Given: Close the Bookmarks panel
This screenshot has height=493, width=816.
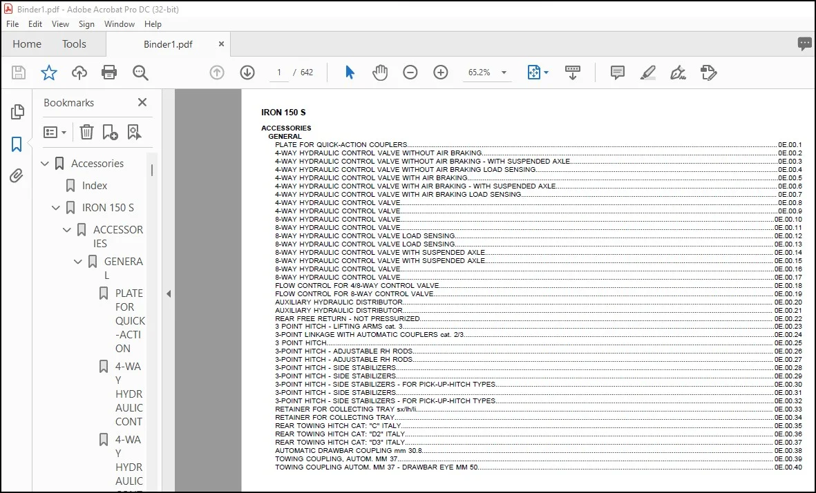Looking at the screenshot, I should pyautogui.click(x=142, y=102).
